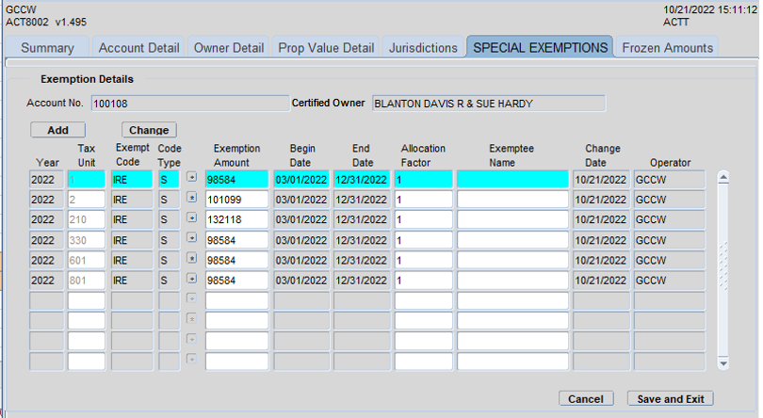Select the Prop Value Detail tab

pyautogui.click(x=326, y=47)
